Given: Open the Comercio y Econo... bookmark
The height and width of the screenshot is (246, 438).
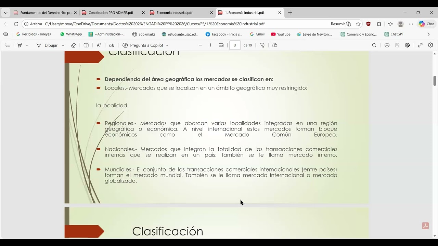Looking at the screenshot, I should tap(359, 34).
